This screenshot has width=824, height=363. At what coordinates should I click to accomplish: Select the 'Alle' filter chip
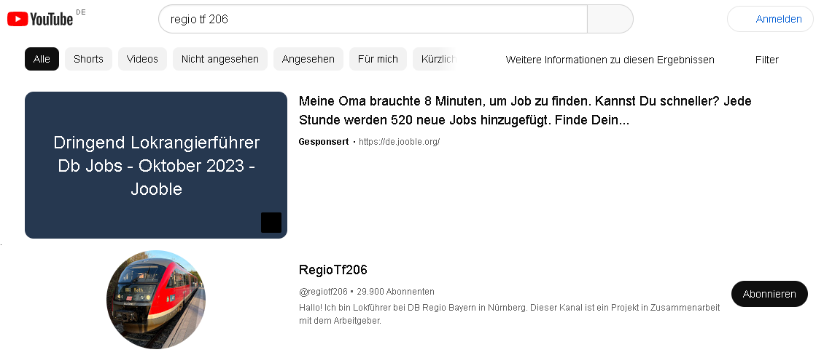(42, 59)
